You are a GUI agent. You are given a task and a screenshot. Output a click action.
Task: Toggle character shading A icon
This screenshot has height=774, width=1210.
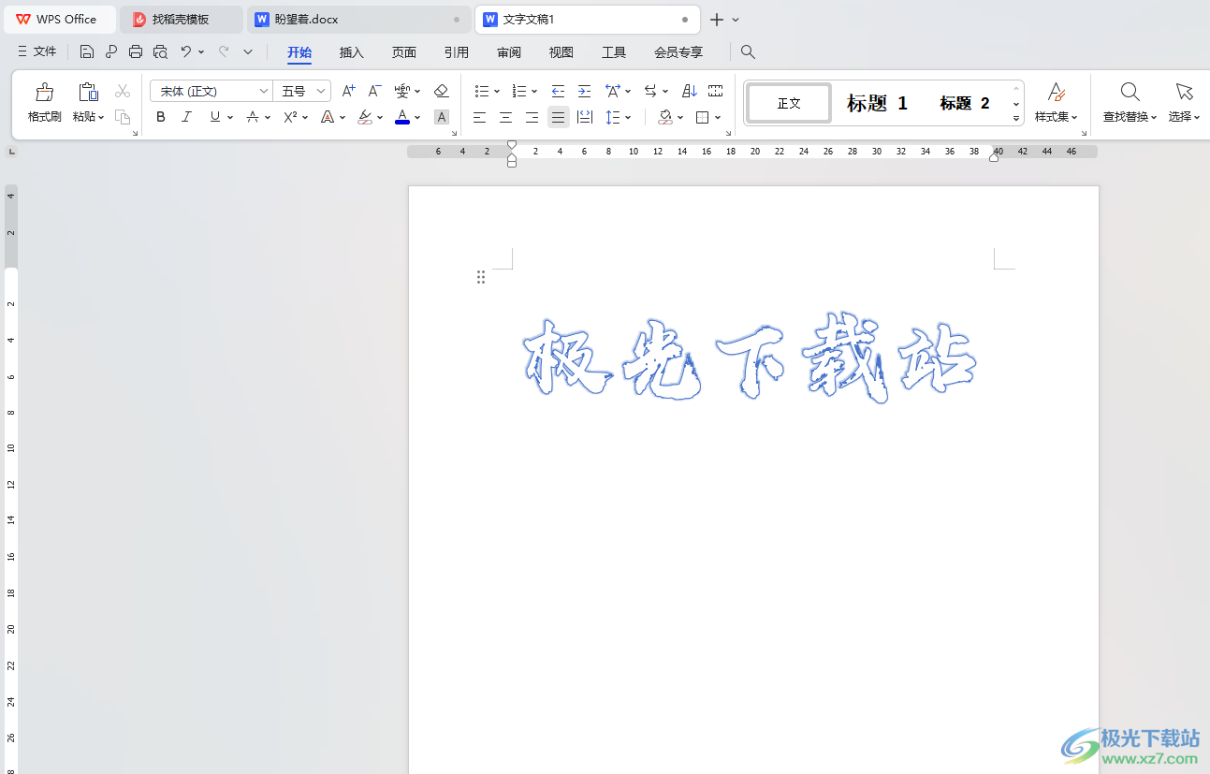[442, 117]
